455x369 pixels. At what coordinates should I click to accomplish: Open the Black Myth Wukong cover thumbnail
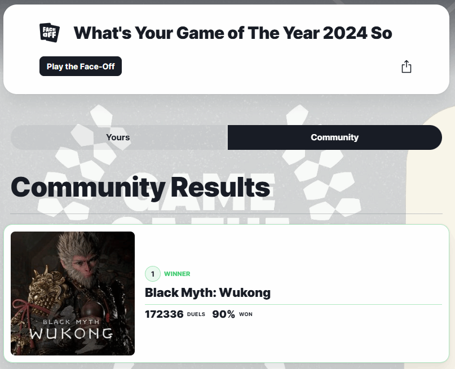[x=73, y=294]
